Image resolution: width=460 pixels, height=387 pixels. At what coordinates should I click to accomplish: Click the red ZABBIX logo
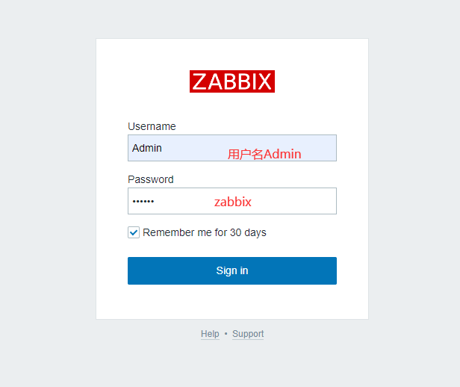click(x=232, y=81)
